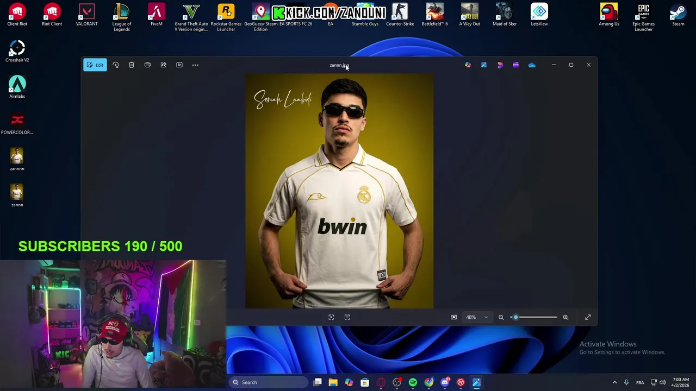This screenshot has height=391, width=696.
Task: Open Battlefield 6 desktop shortcut
Action: [434, 15]
